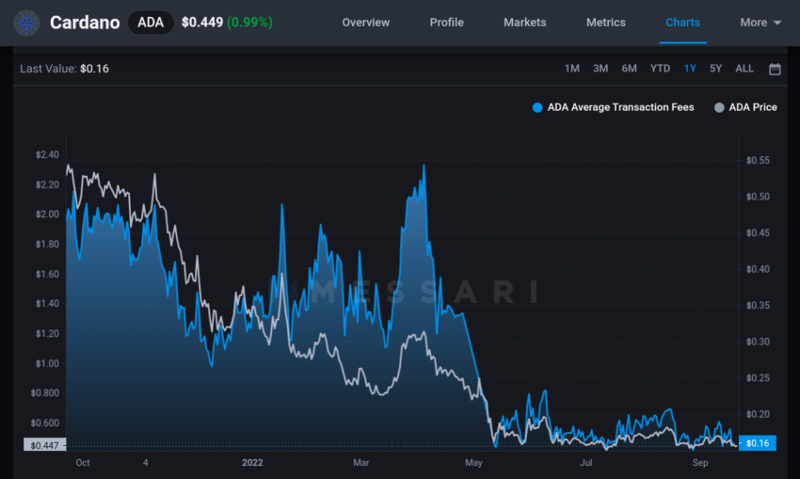Click the Jul x-axis label
Image resolution: width=800 pixels, height=479 pixels.
[585, 463]
